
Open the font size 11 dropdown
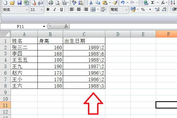pyautogui.click(x=41, y=10)
